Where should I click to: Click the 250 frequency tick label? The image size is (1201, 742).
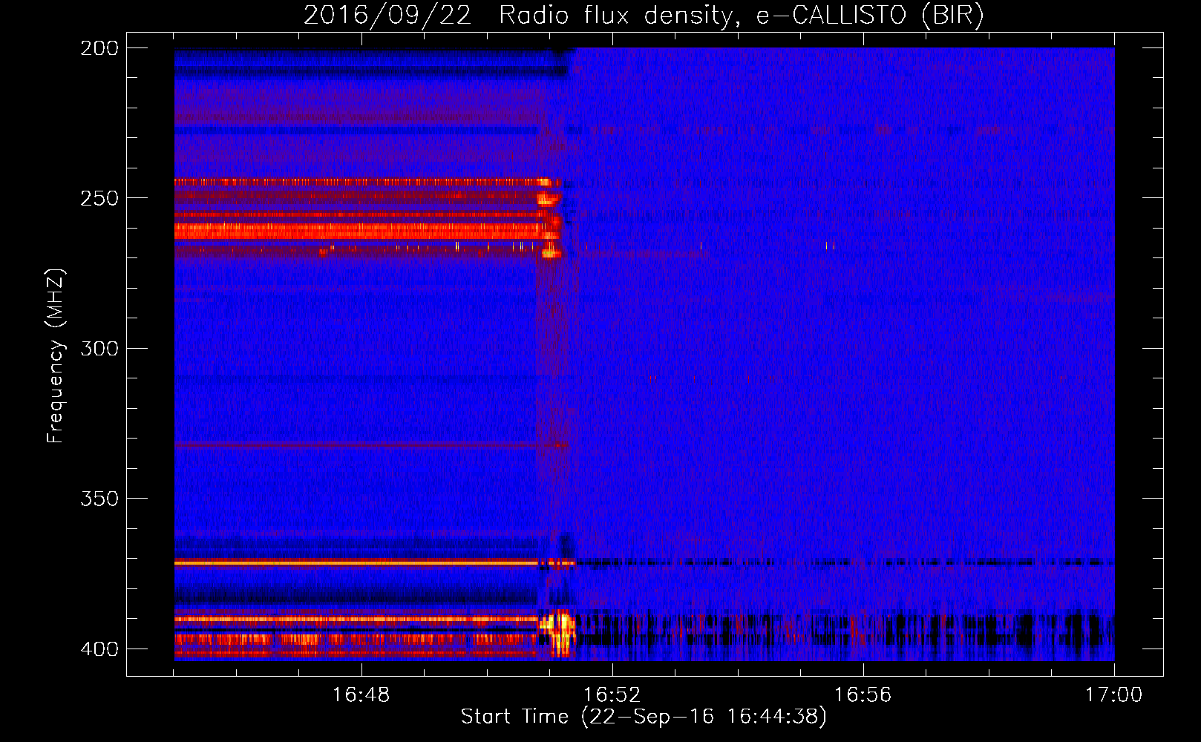pyautogui.click(x=99, y=198)
